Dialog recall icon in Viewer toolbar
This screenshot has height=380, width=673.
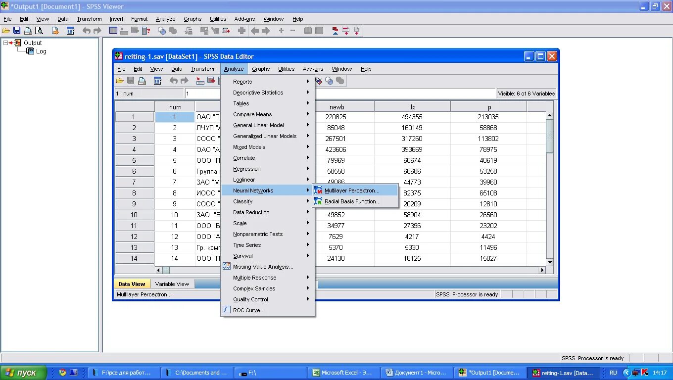point(70,31)
